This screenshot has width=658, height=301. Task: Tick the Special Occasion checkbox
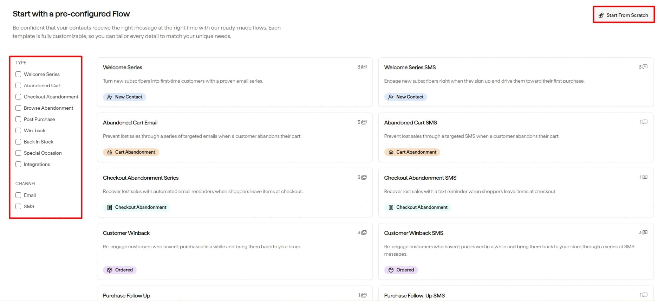(x=18, y=153)
